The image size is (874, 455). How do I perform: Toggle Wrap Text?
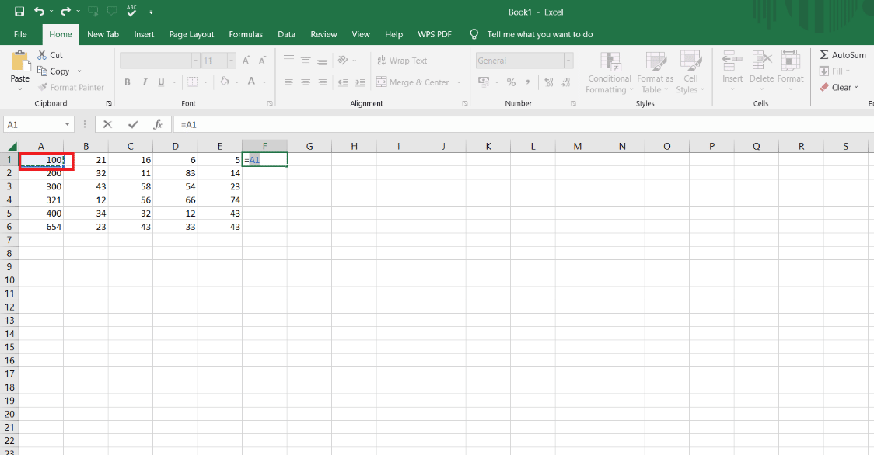point(402,61)
